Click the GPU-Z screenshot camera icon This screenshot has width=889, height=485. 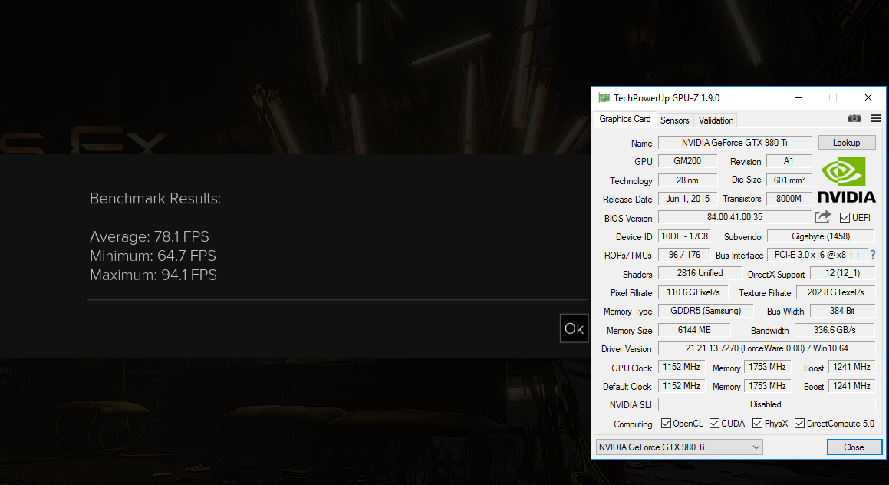pyautogui.click(x=854, y=118)
